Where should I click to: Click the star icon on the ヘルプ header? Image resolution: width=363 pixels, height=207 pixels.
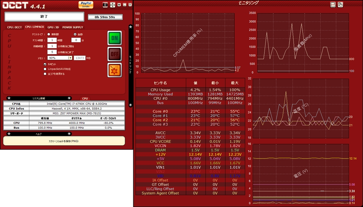tap(9, 134)
